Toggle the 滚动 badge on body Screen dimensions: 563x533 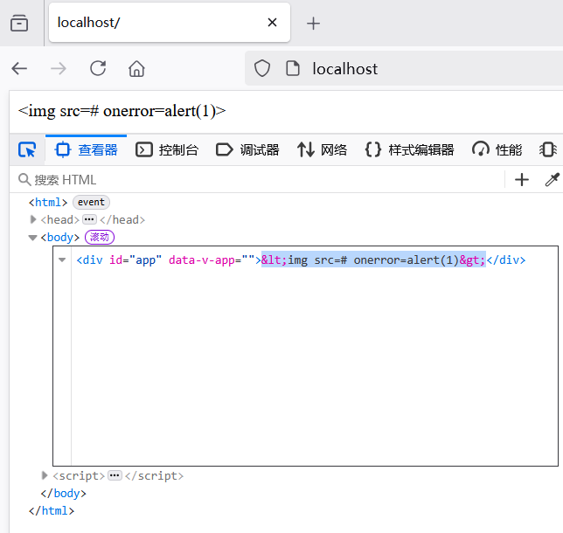(100, 237)
